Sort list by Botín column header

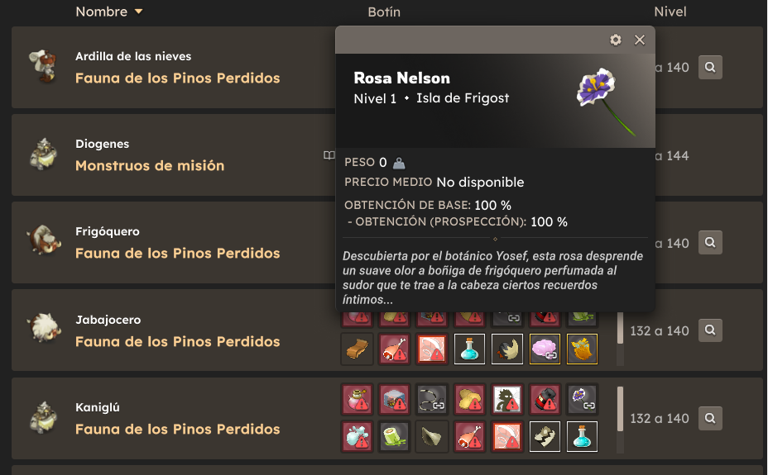click(x=384, y=12)
